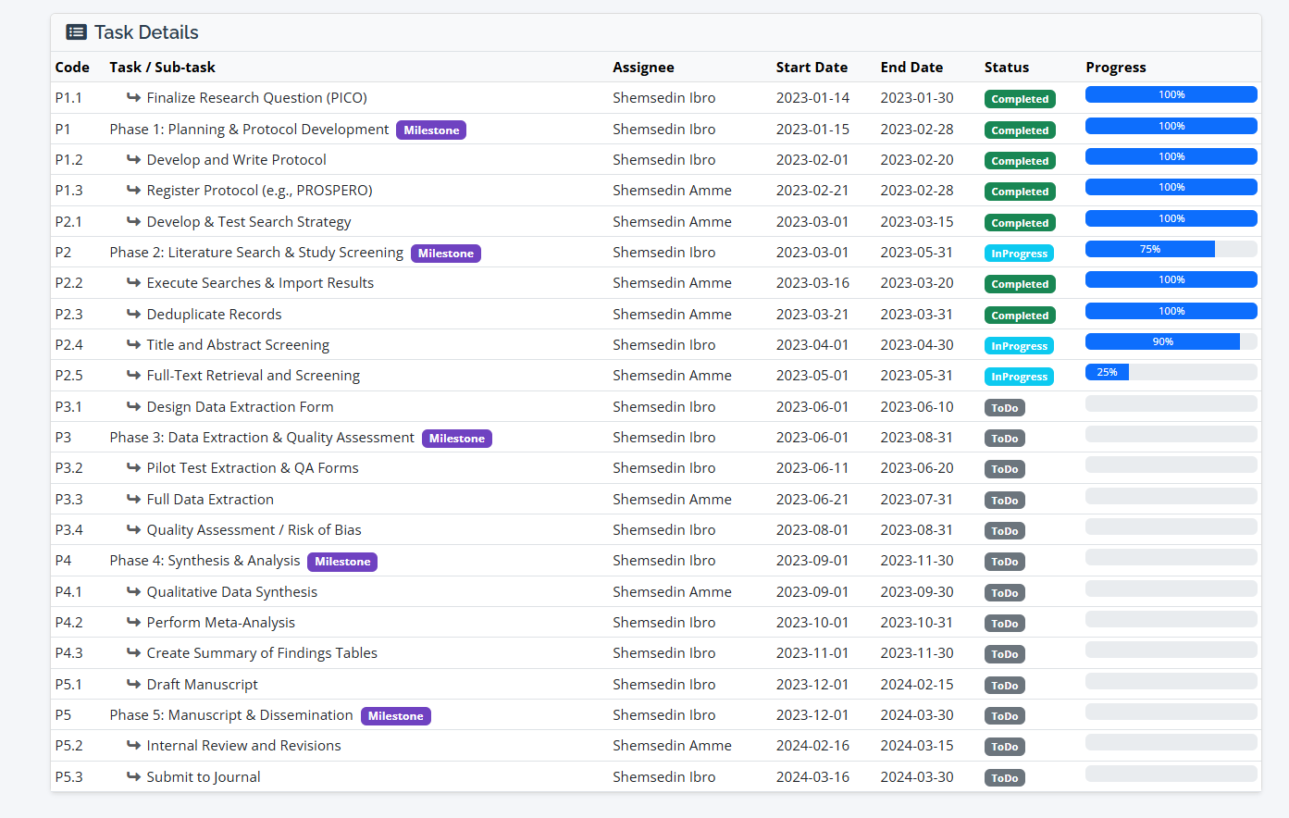Select the Phase 3: Data Extraction & Quality Assessment task
Image resolution: width=1289 pixels, height=818 pixels.
point(261,437)
